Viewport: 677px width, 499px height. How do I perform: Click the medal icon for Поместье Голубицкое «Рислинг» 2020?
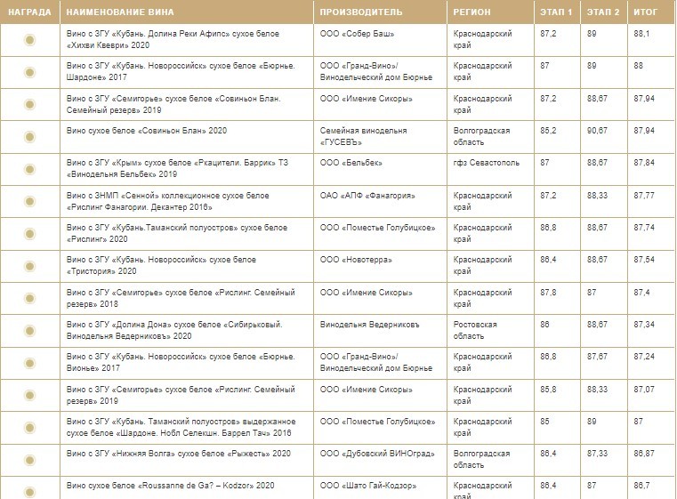29,234
